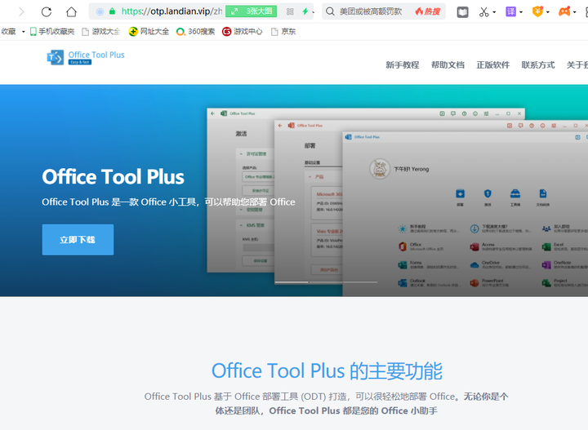Image resolution: width=588 pixels, height=430 pixels.
Task: Click the 新手教程 sun icon in app preview
Action: coord(403,228)
